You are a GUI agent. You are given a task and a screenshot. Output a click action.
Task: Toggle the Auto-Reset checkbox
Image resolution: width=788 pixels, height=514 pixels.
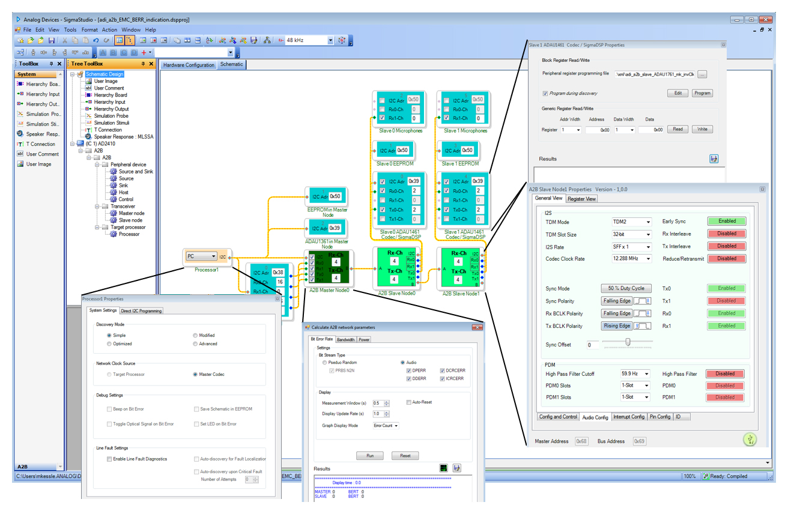pyautogui.click(x=409, y=402)
